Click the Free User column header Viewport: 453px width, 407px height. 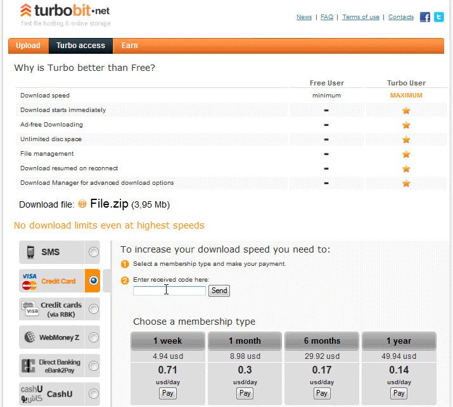(327, 83)
